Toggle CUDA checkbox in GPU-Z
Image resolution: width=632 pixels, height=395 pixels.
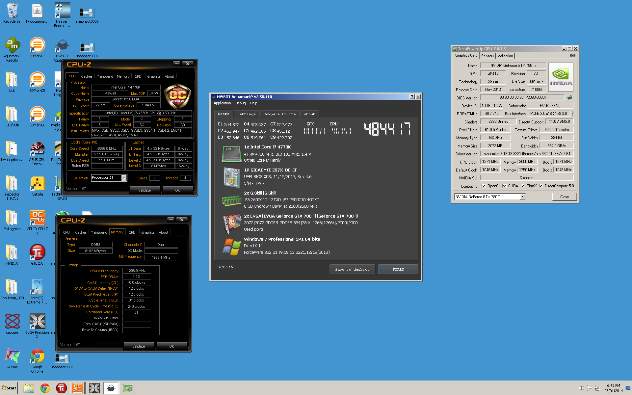tap(504, 186)
